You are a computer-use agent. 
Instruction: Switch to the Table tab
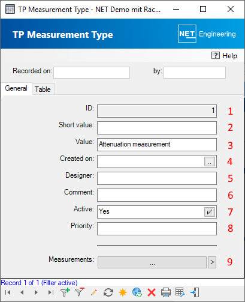click(x=43, y=89)
